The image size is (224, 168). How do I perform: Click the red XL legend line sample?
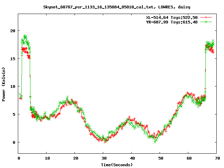coord(206,17)
